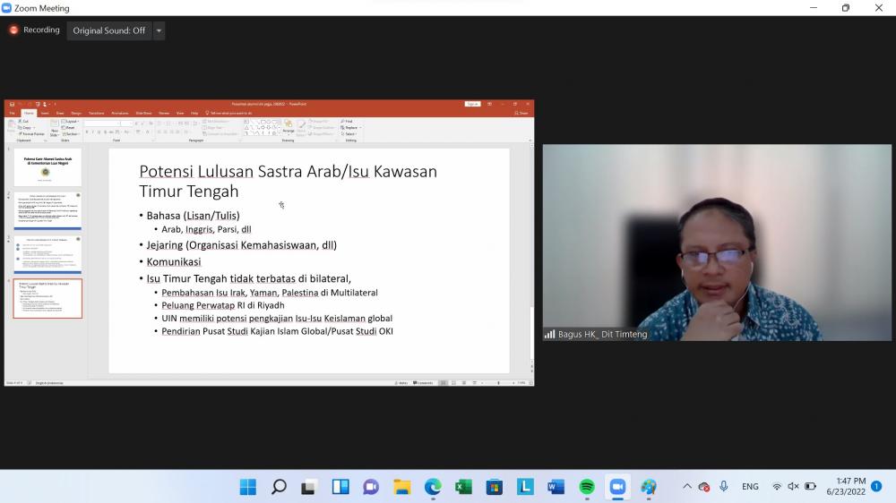Switch to the Home ribbon tab
This screenshot has width=896, height=503.
point(29,113)
